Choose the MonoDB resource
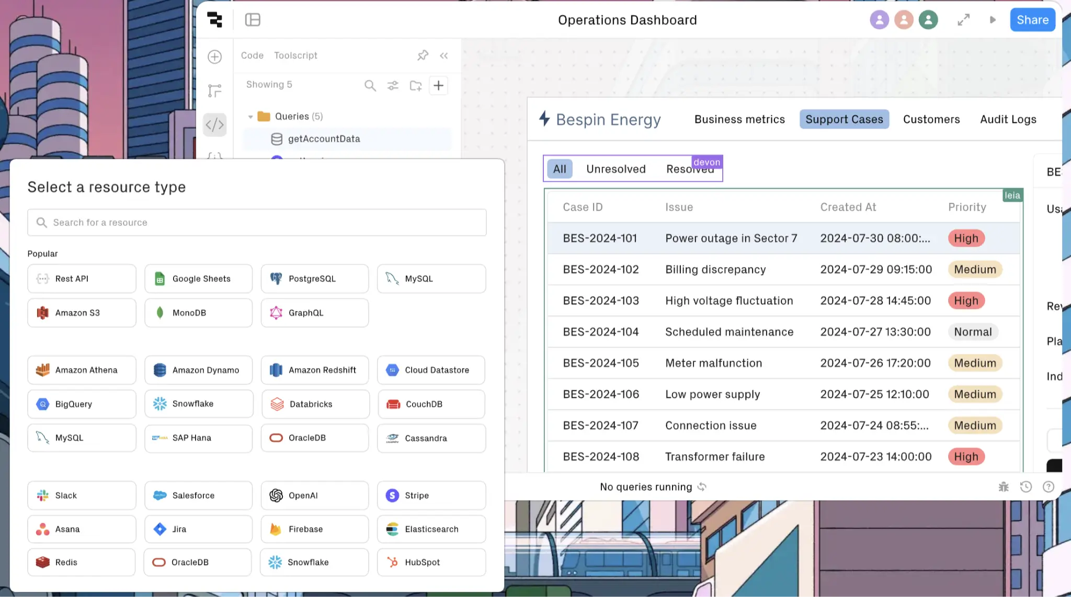The width and height of the screenshot is (1071, 597). (198, 313)
